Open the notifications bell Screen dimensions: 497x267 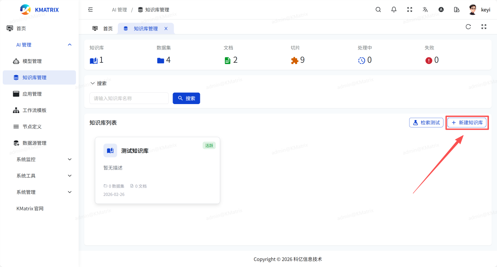(394, 10)
